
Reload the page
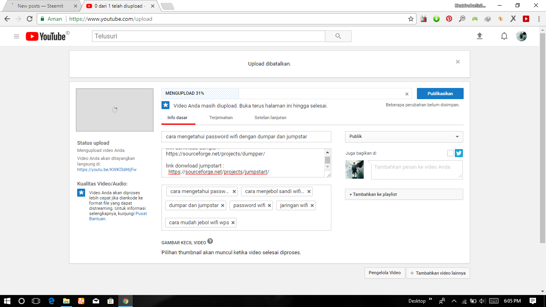click(30, 19)
